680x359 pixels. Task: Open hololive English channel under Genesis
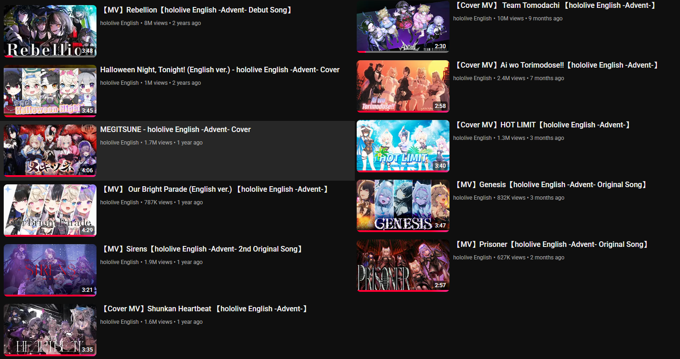pos(472,198)
